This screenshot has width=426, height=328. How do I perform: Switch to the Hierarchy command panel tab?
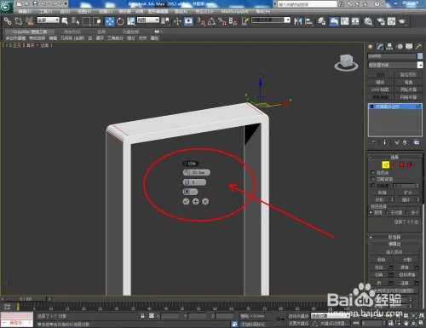389,47
